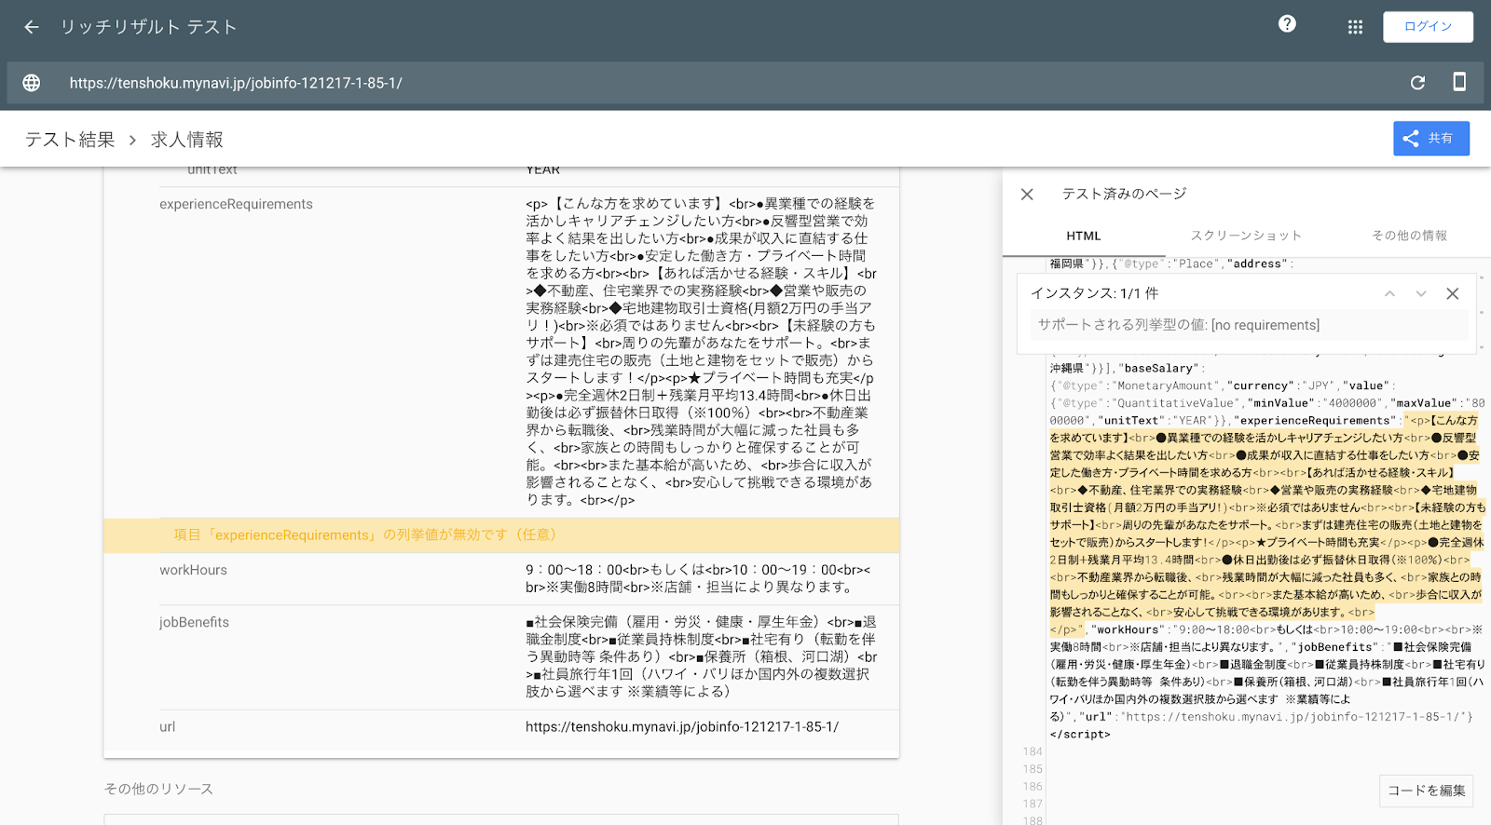Viewport: 1491px width, 825px height.
Task: Close the テスト済みのページ panel
Action: (1027, 195)
